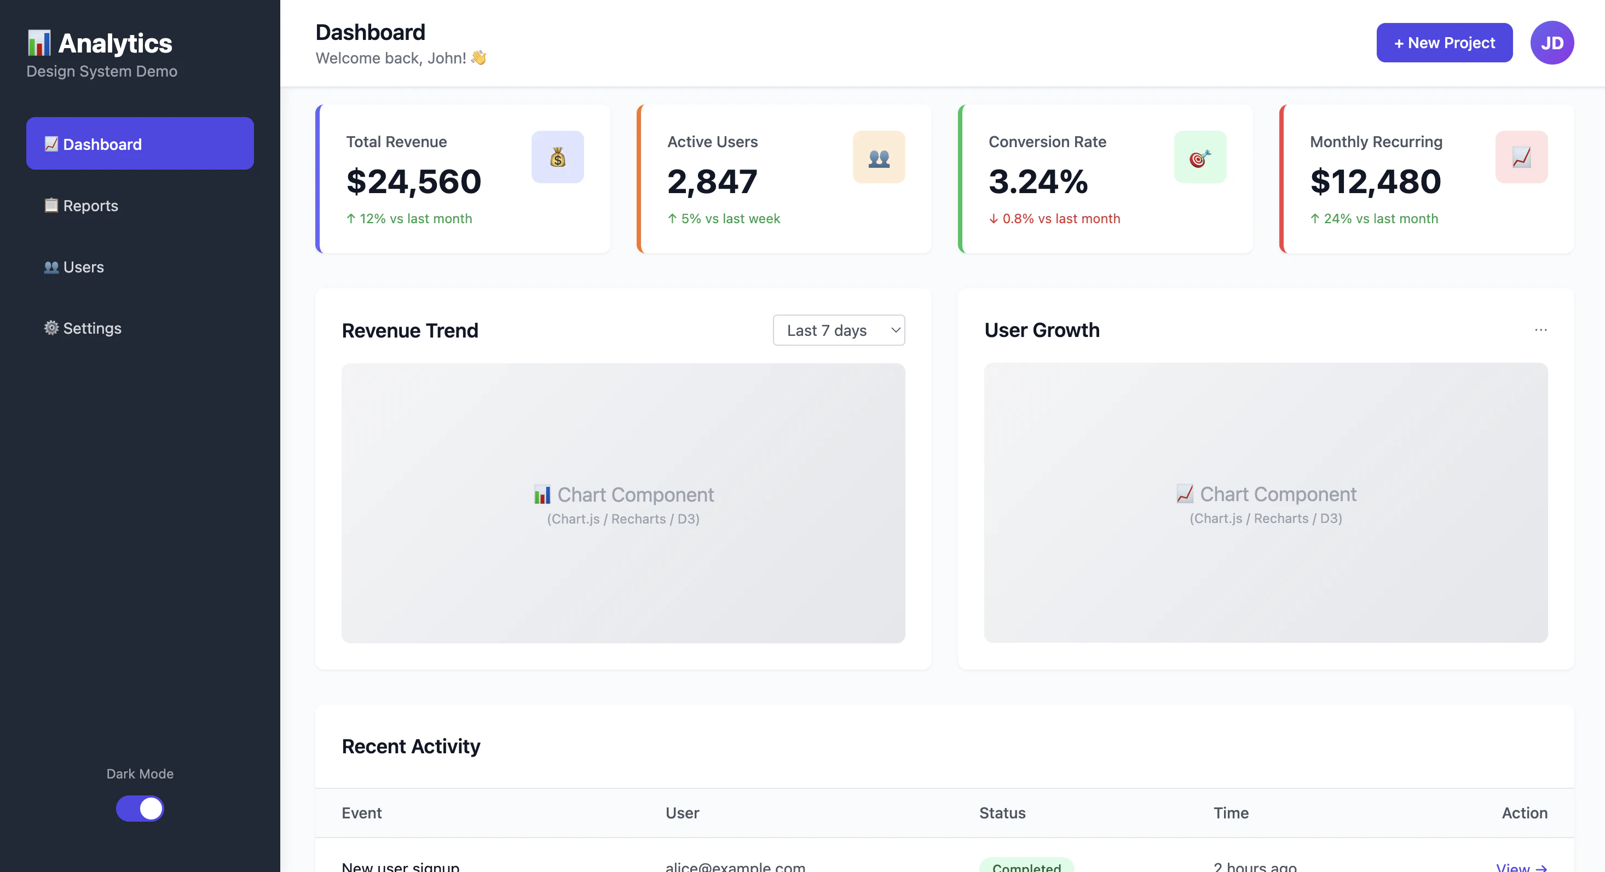
Task: Click the Monthly Recurring value $12,480
Action: [1376, 181]
